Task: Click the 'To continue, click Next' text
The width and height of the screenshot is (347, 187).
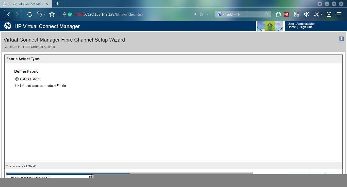Action: click(x=21, y=166)
